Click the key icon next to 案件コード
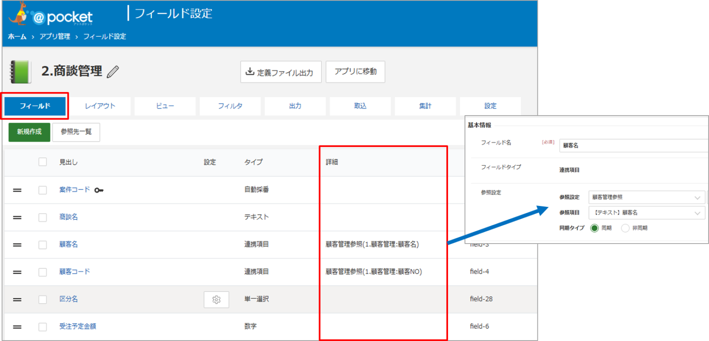The image size is (709, 341). pos(99,190)
